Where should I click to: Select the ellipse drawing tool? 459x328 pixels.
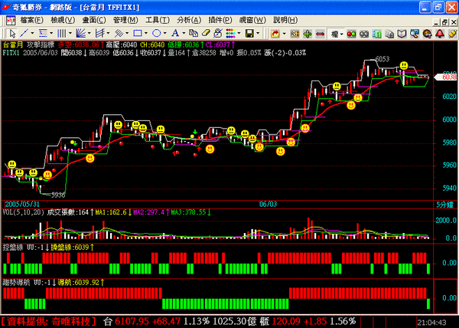pyautogui.click(x=156, y=34)
